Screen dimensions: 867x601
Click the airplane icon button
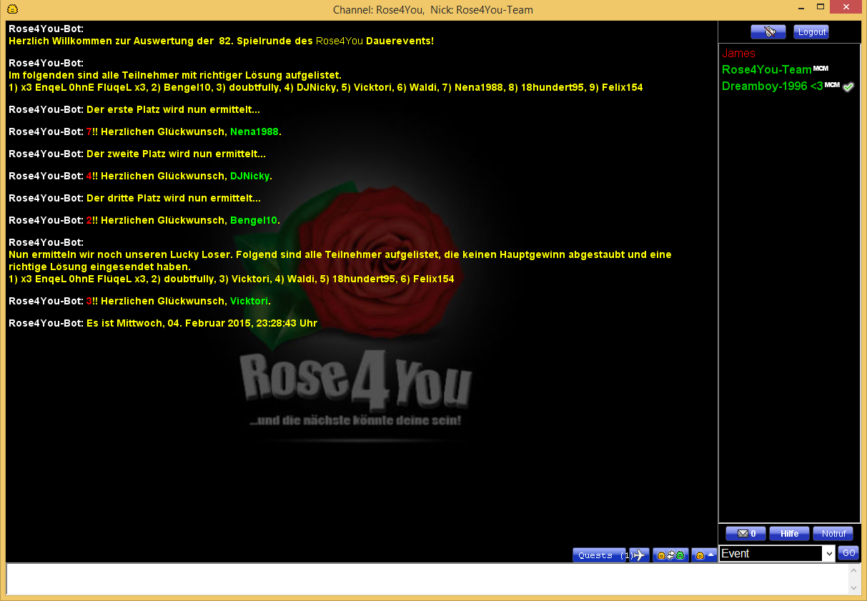click(x=640, y=555)
